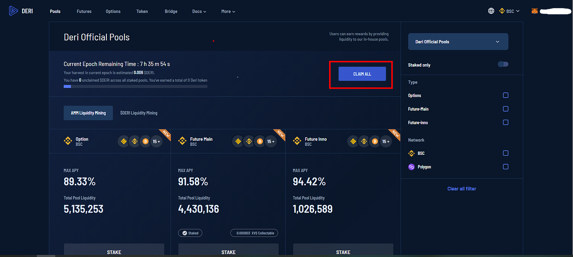Screen dimensions: 573x257
Task: Click the NEW ribbon on Option card
Action: (x=165, y=135)
